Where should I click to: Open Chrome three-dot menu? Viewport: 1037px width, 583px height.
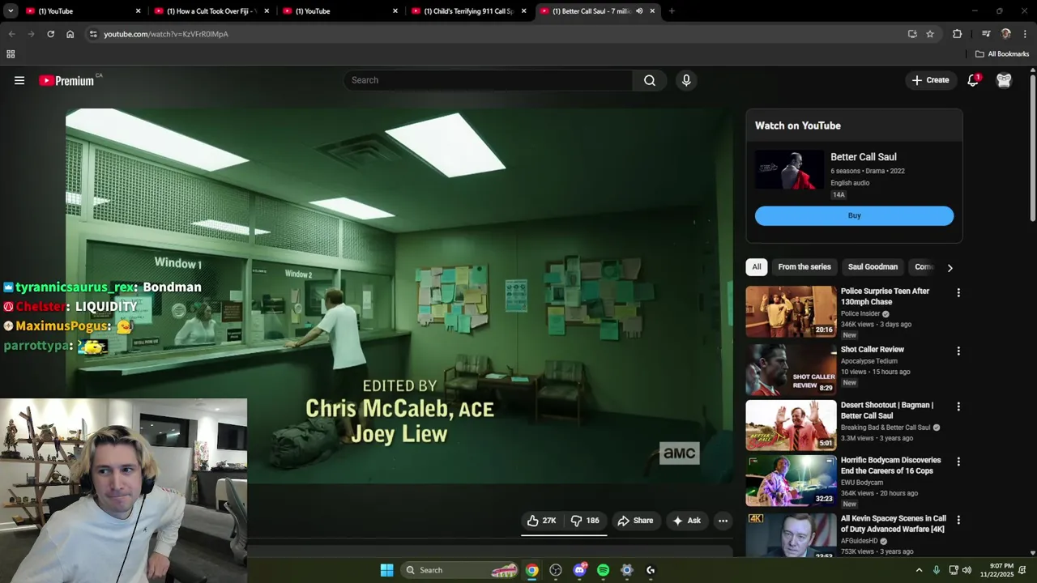click(x=1025, y=34)
